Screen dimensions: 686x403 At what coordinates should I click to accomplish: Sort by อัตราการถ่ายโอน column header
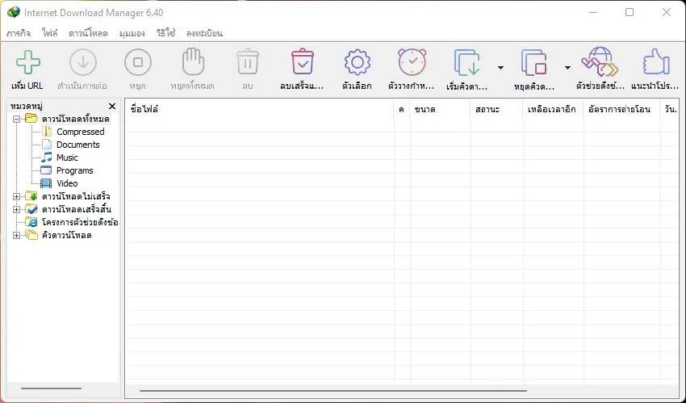(621, 109)
